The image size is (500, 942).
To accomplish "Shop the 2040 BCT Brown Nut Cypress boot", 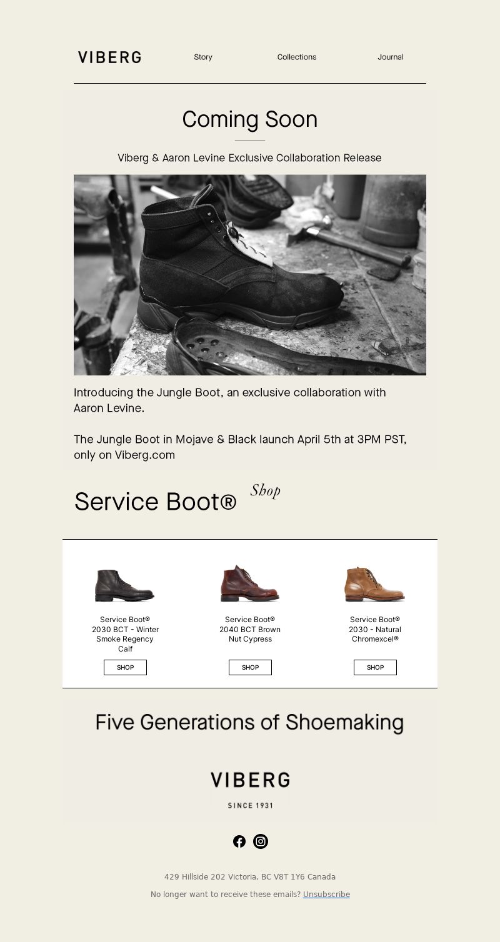I will coord(250,667).
